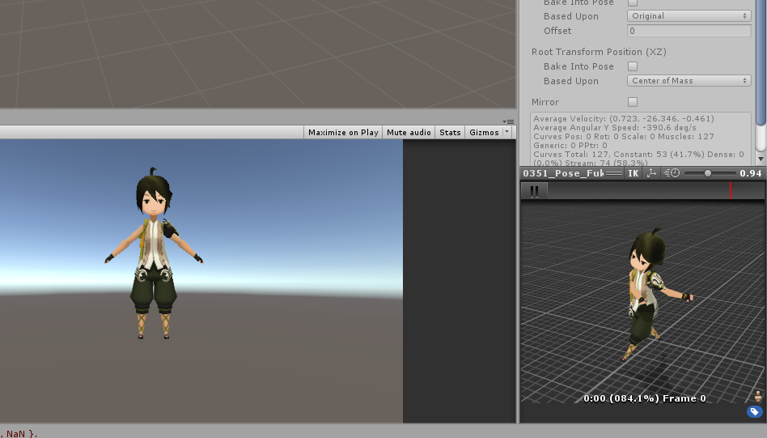767x438 pixels.
Task: Click the avatar selector icon in preview
Action: (758, 395)
